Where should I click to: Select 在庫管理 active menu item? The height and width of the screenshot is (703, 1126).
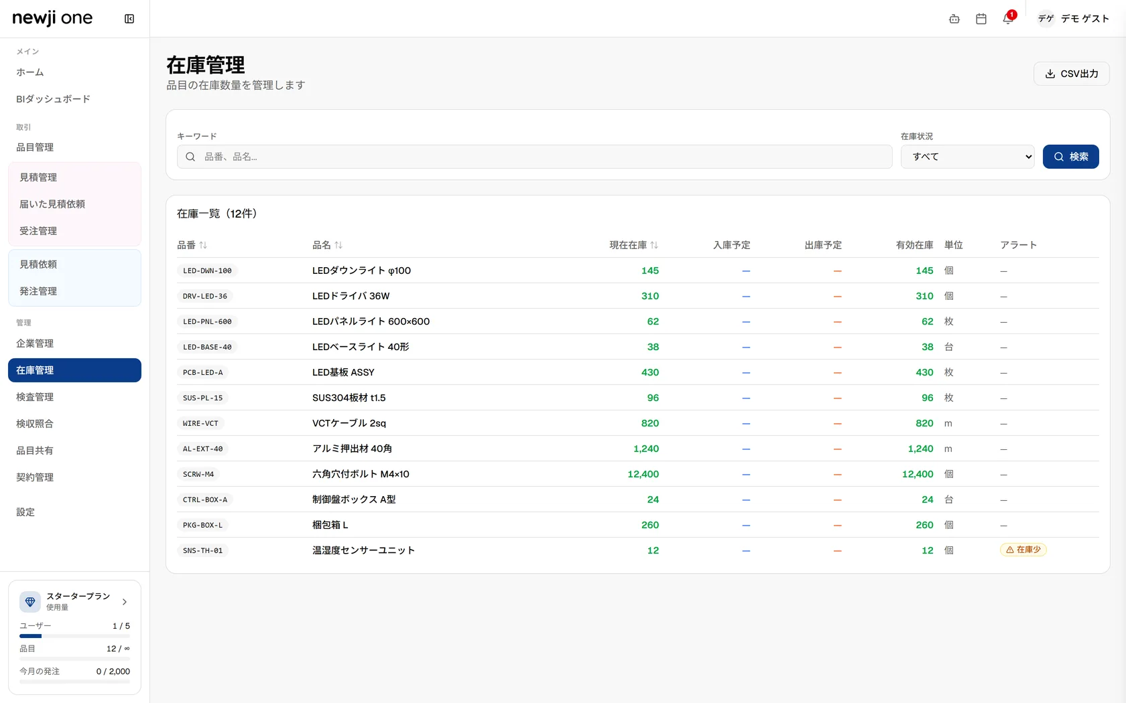click(74, 370)
